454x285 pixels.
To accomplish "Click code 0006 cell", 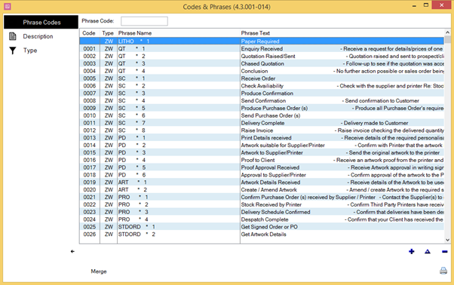I will (90, 86).
